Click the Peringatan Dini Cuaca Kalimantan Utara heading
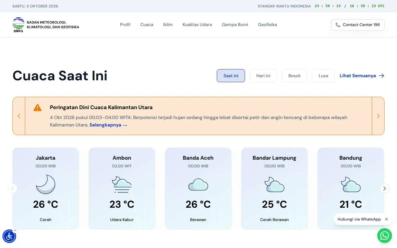This screenshot has height=248, width=397. (x=101, y=108)
